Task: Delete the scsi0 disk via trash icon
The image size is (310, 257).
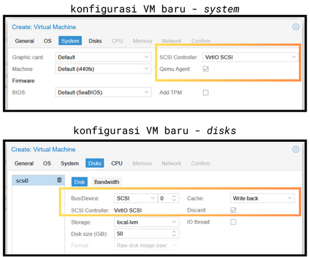Action: click(60, 180)
